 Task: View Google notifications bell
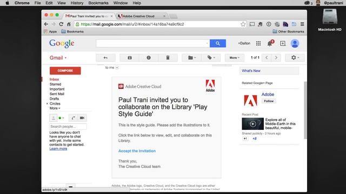pyautogui.click(x=270, y=43)
